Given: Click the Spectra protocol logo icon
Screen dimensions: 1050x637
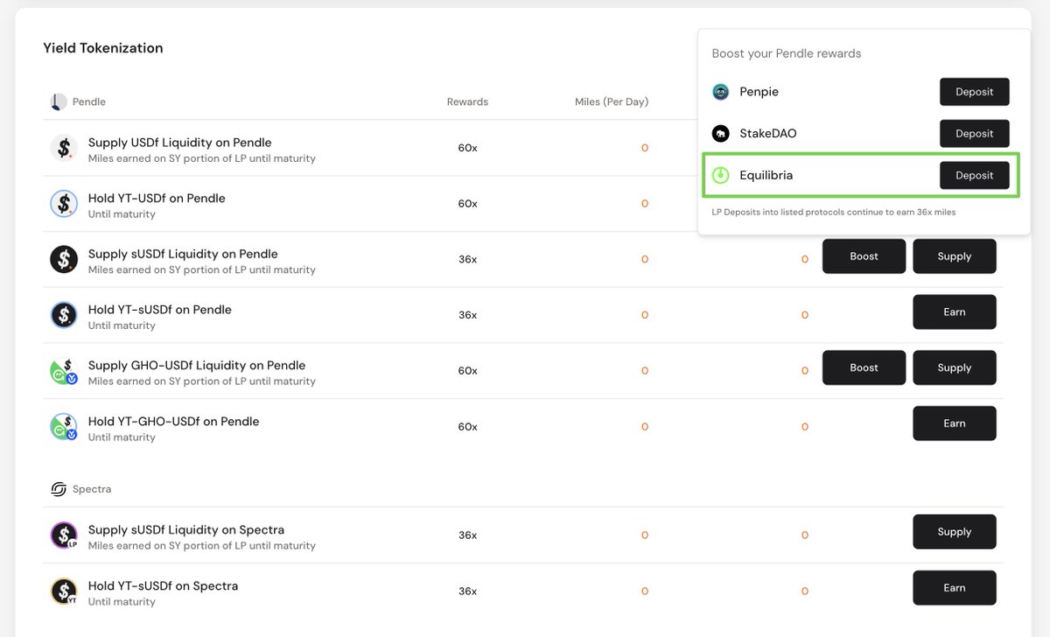Looking at the screenshot, I should click(59, 489).
